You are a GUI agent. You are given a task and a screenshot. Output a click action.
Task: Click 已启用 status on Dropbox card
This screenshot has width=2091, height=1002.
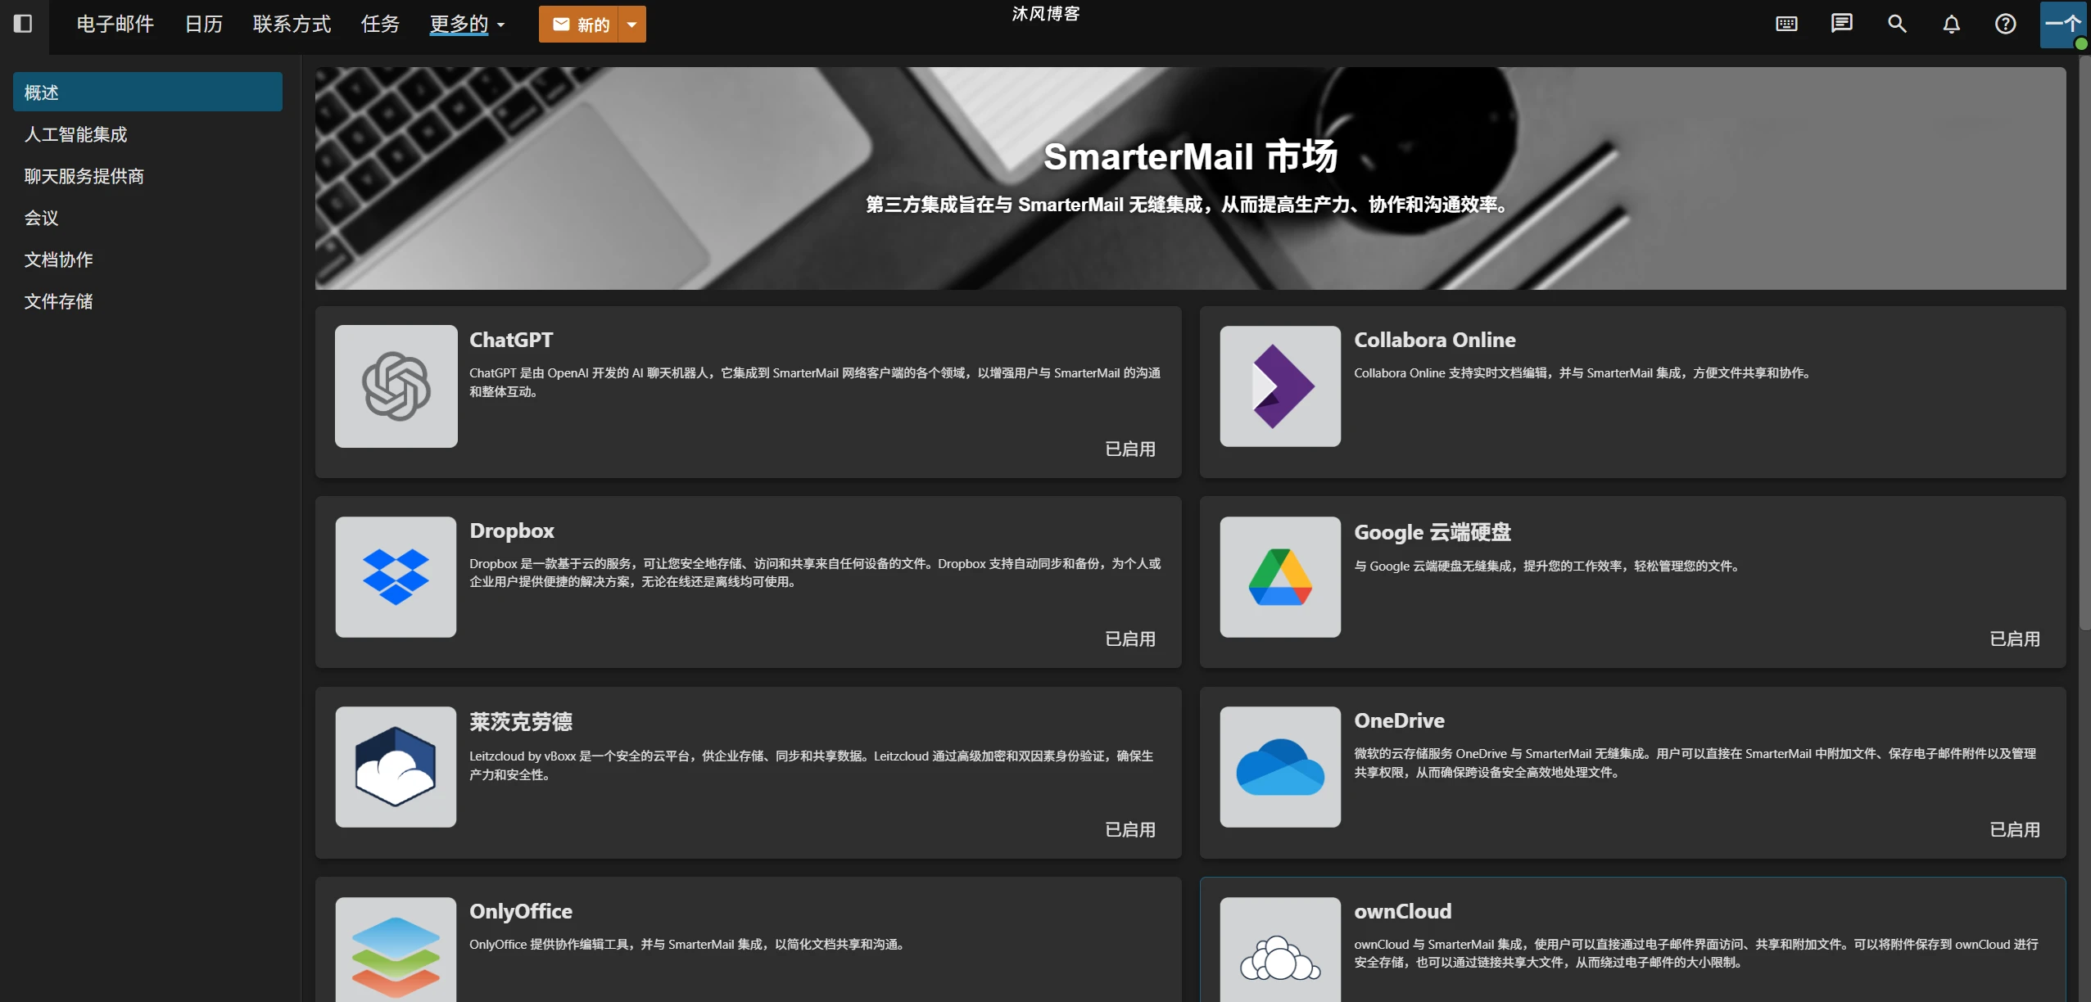1130,639
